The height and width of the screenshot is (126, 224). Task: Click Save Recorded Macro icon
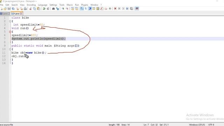coord(131,9)
